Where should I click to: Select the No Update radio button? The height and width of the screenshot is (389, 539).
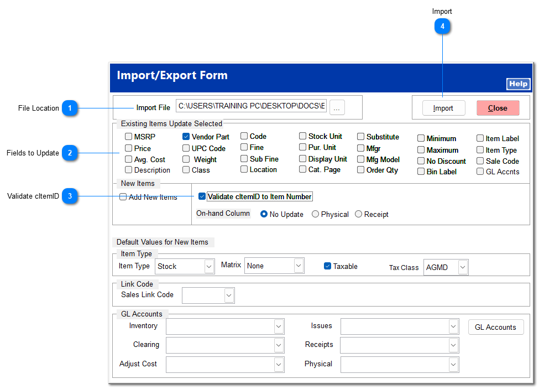tap(264, 214)
